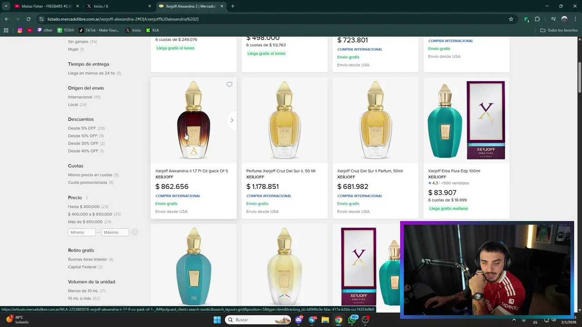The image size is (582, 327).
Task: Filter volume Menos de 10 mL
Action: (x=87, y=291)
